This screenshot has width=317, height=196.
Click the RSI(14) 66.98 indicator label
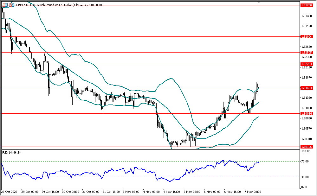(x=12, y=153)
